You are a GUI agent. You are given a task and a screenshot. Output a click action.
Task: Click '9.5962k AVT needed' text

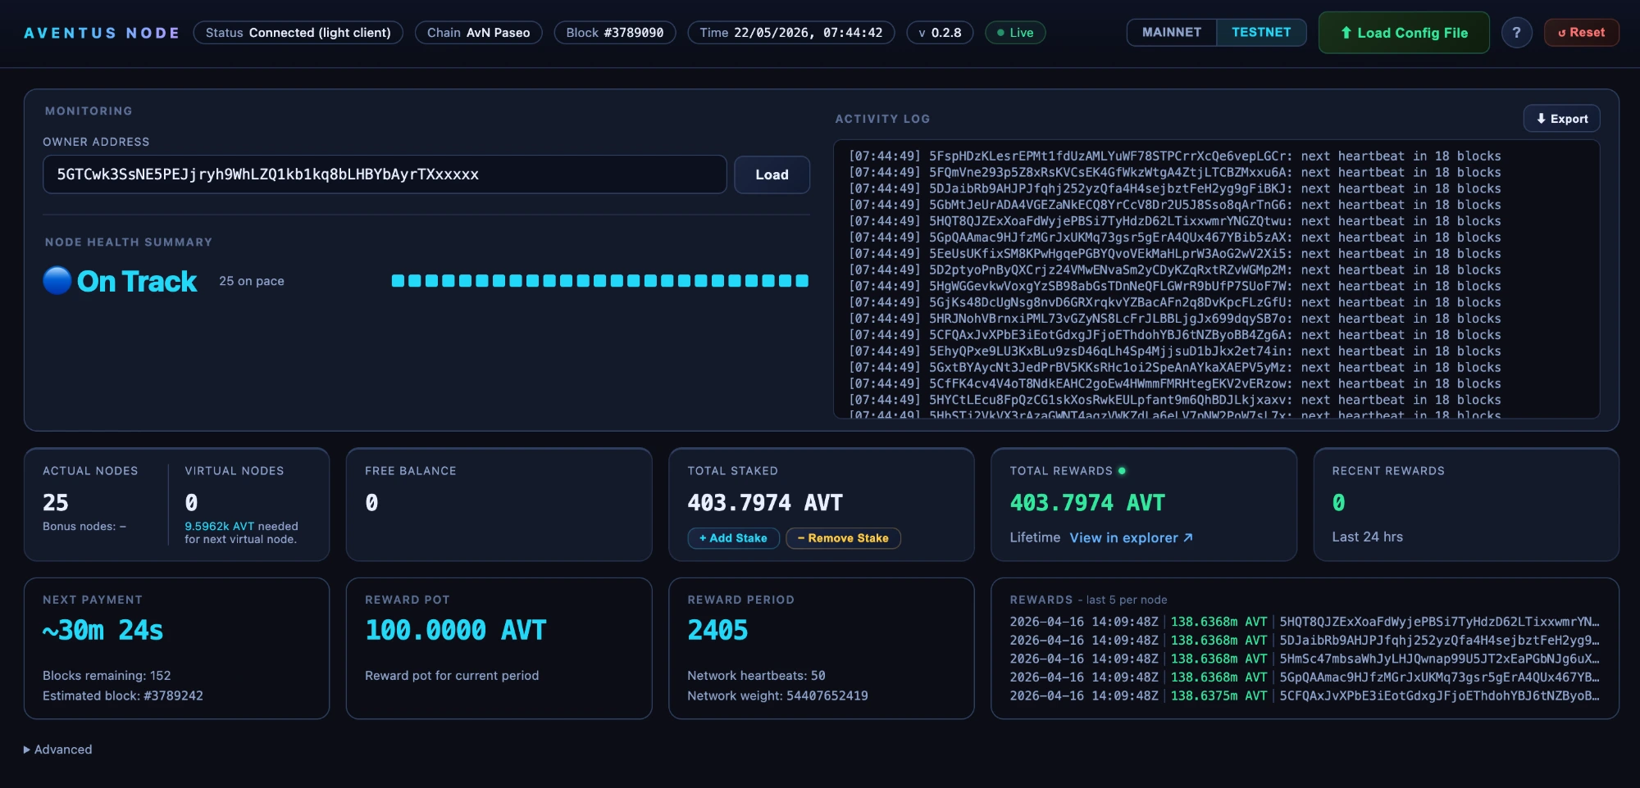pos(241,526)
